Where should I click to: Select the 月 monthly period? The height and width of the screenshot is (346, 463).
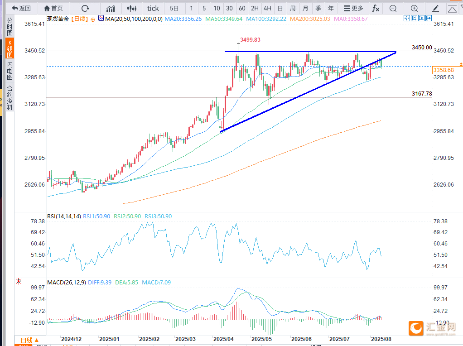coord(306,8)
